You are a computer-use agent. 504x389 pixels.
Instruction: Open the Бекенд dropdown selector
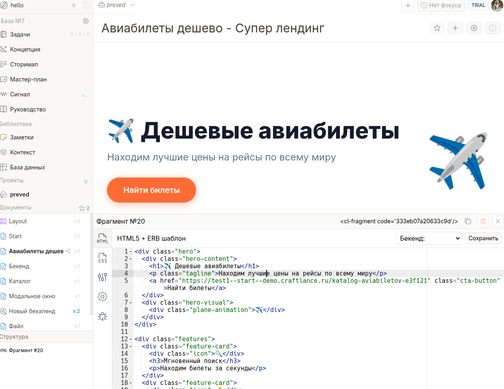click(x=429, y=238)
